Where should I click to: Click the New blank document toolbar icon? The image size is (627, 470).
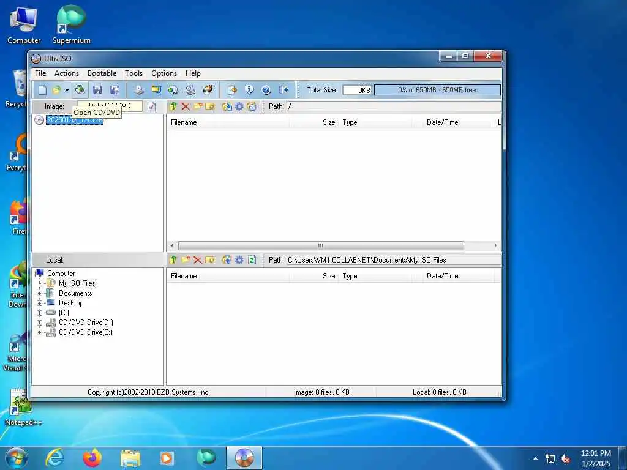click(42, 90)
